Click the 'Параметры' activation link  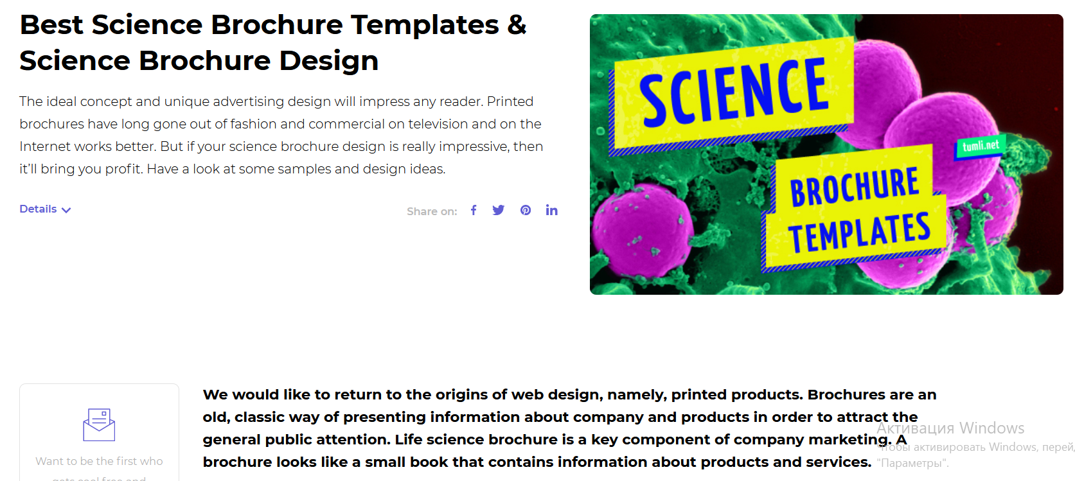click(913, 462)
